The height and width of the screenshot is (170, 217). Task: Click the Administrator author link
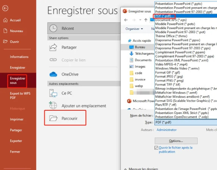coord(167,130)
